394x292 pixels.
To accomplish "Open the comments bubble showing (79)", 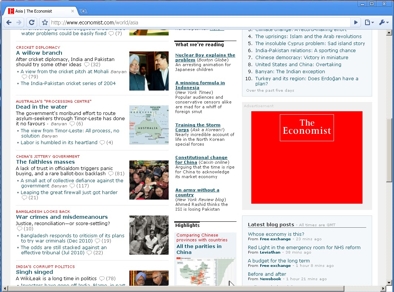I will [24, 77].
